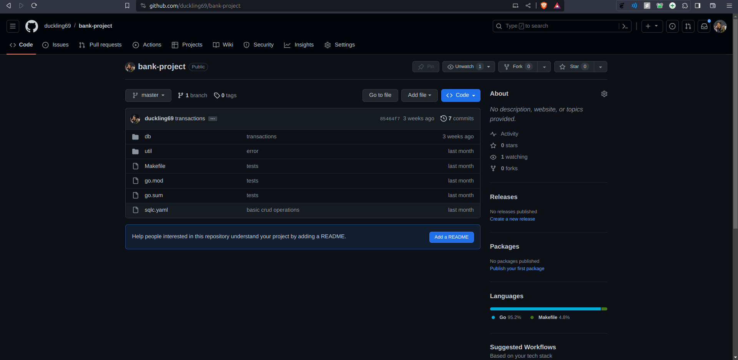The width and height of the screenshot is (738, 360).
Task: Expand the Add file dropdown
Action: (419, 95)
